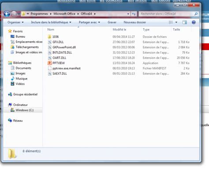Select Office14 in the address breadcrumb
Image resolution: width=209 pixels, height=170 pixels.
(x=86, y=14)
